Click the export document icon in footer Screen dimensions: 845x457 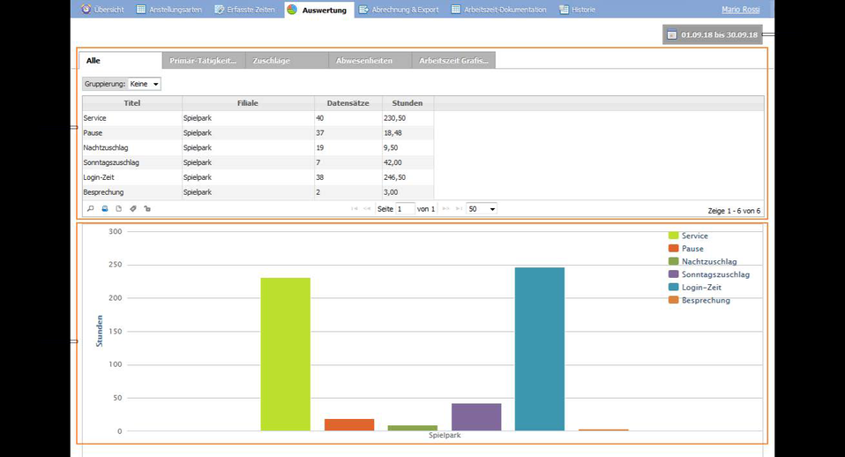118,208
